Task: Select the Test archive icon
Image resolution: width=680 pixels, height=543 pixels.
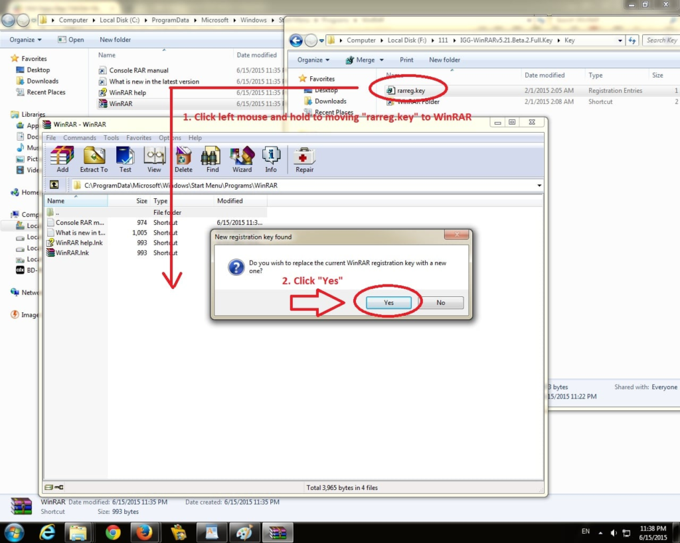Action: [125, 159]
